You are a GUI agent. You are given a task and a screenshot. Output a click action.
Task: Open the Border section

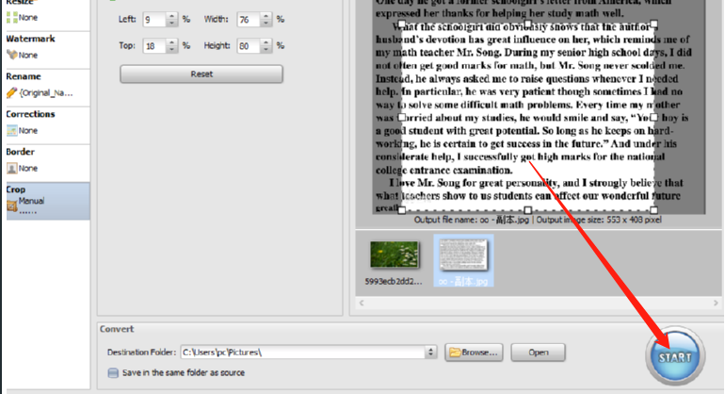[x=48, y=162]
